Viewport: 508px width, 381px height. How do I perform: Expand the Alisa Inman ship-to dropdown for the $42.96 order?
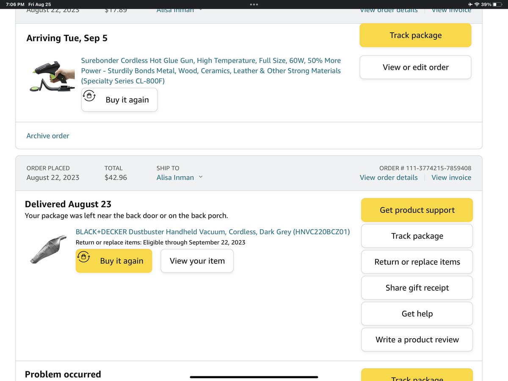coord(179,177)
